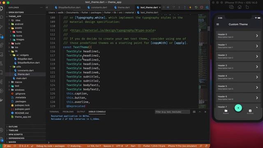
Task: Tap the Header 3 list item
Action: pos(238,67)
